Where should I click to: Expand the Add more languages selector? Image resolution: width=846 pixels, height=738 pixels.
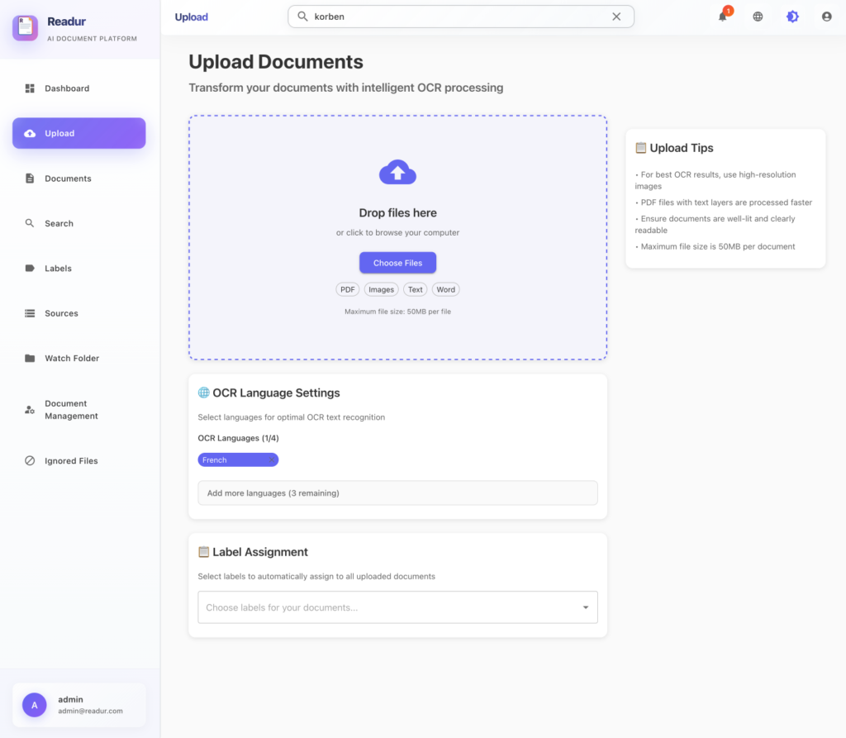tap(397, 493)
